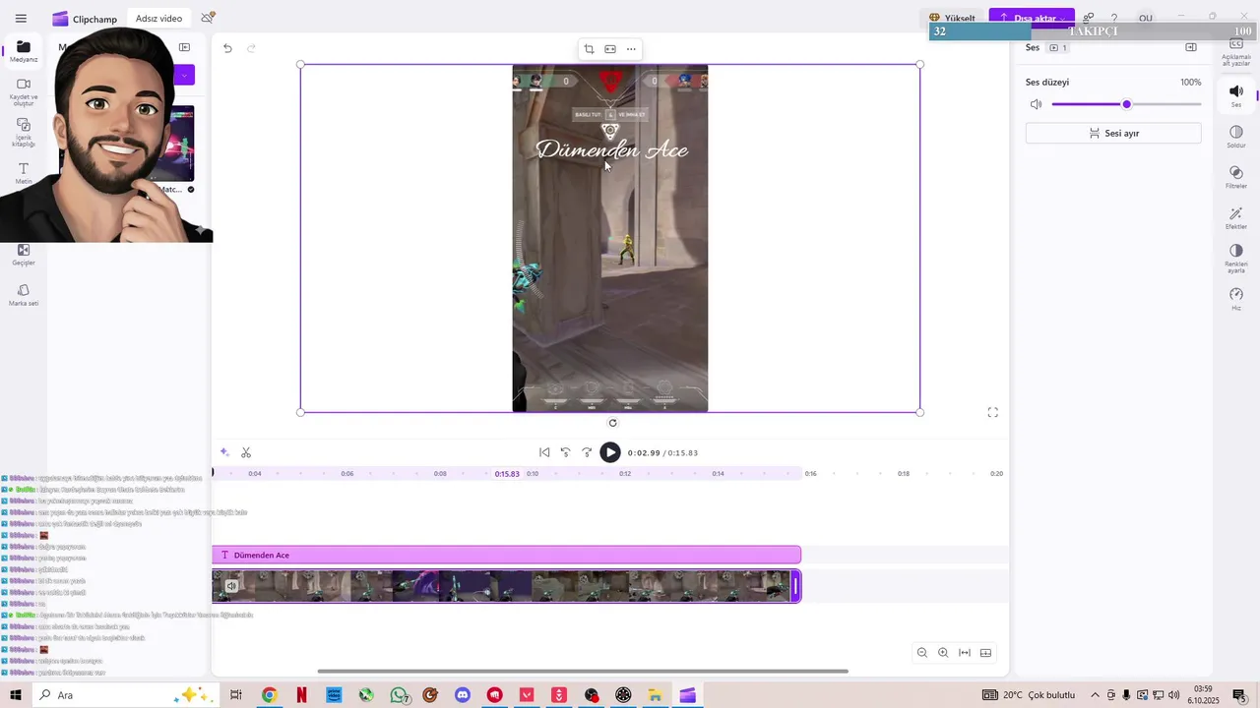Open Discord from the taskbar
Screen dimensions: 1260x708
(463, 695)
